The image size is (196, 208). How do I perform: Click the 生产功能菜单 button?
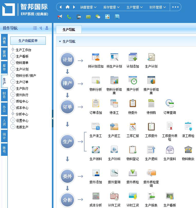(28, 41)
